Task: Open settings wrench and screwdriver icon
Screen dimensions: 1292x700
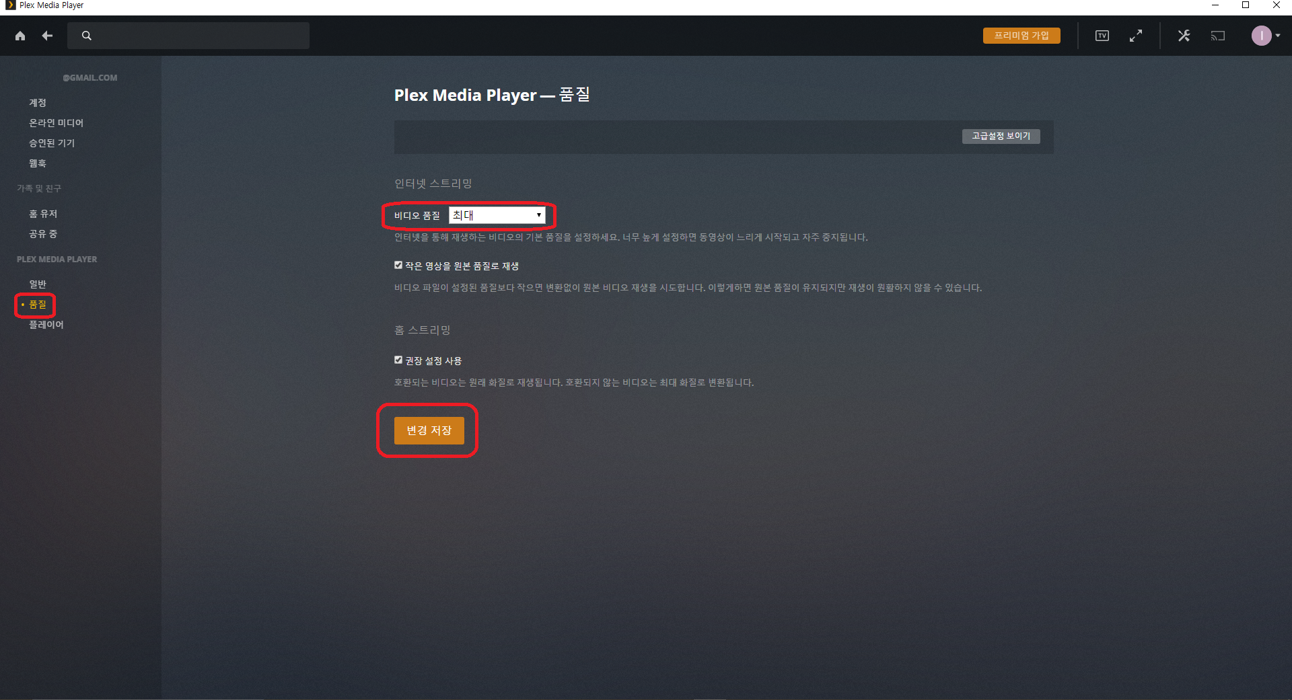Action: [x=1184, y=36]
